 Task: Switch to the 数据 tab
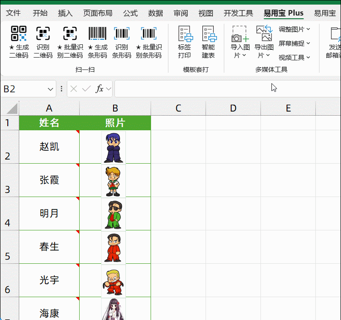156,13
